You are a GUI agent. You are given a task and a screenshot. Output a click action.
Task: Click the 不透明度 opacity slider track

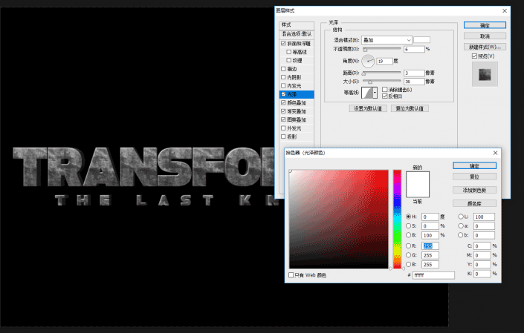click(381, 49)
